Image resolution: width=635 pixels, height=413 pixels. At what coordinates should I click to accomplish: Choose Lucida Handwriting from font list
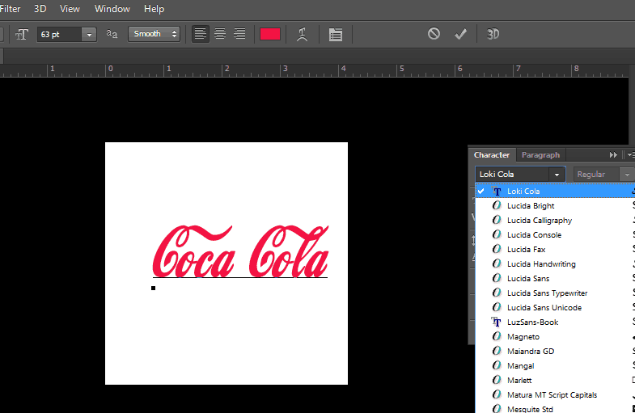541,264
